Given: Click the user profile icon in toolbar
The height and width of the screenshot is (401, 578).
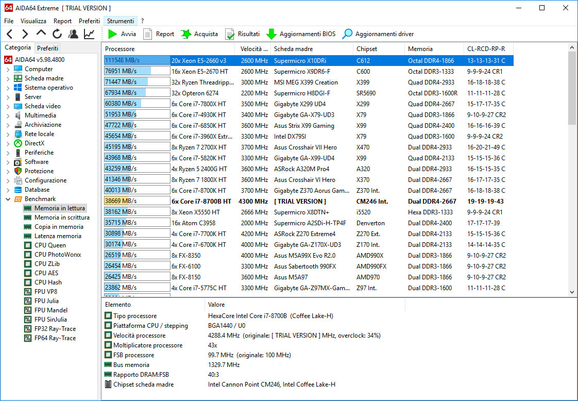Looking at the screenshot, I should (x=73, y=34).
